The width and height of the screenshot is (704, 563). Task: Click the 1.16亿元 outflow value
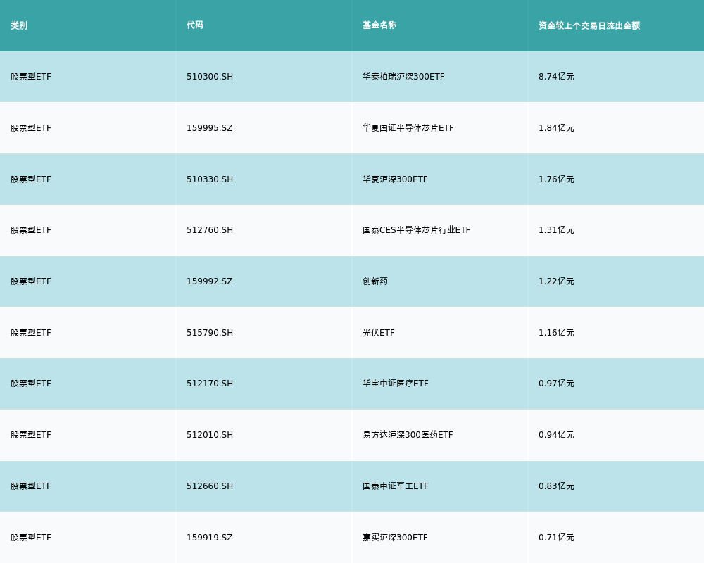click(x=556, y=333)
